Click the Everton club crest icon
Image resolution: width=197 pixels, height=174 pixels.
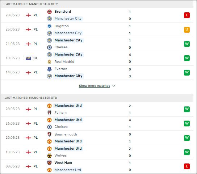pyautogui.click(x=49, y=69)
